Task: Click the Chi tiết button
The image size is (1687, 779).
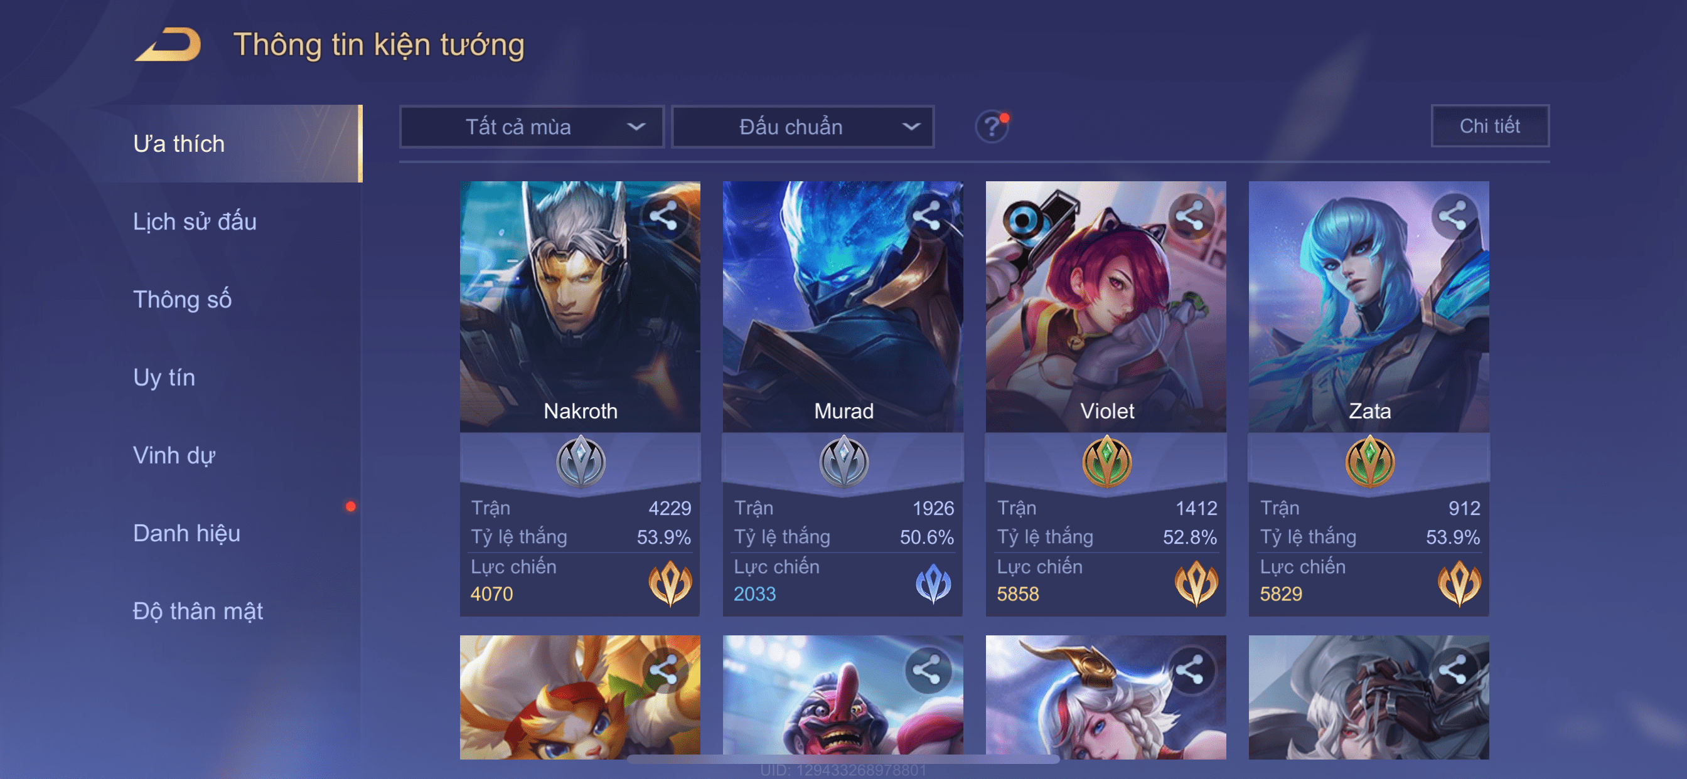Action: [1489, 125]
